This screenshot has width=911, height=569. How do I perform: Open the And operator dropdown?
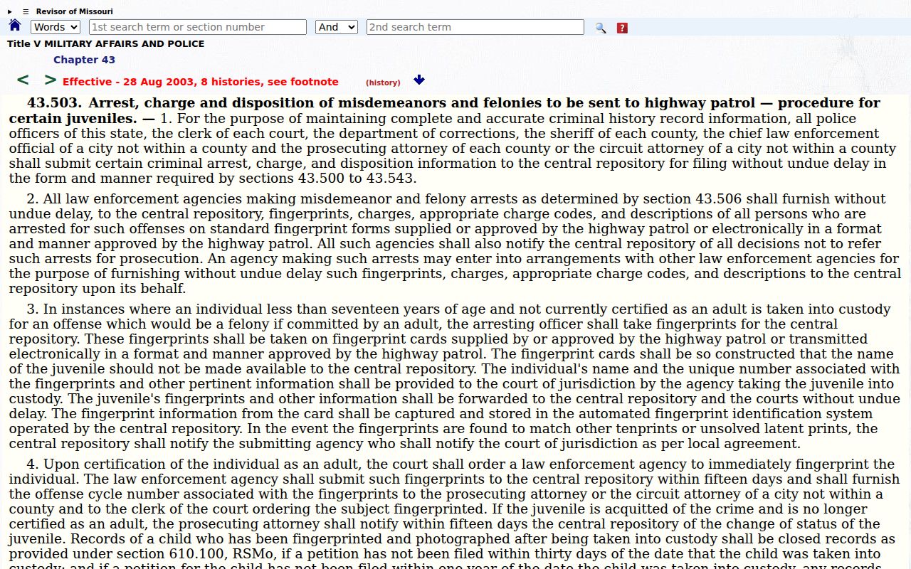pyautogui.click(x=336, y=27)
